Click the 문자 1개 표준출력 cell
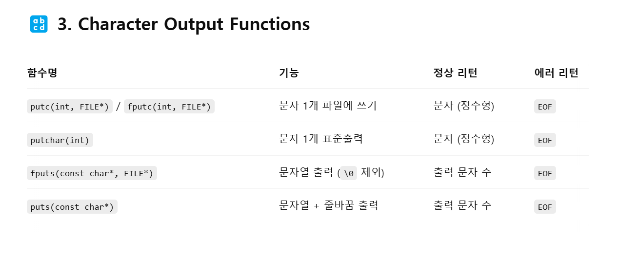The width and height of the screenshot is (620, 257). point(321,139)
